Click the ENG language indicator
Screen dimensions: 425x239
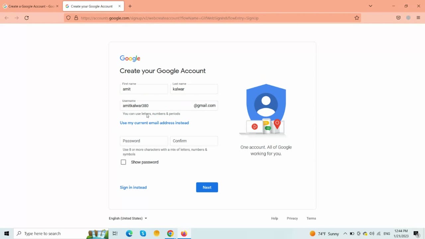click(387, 234)
